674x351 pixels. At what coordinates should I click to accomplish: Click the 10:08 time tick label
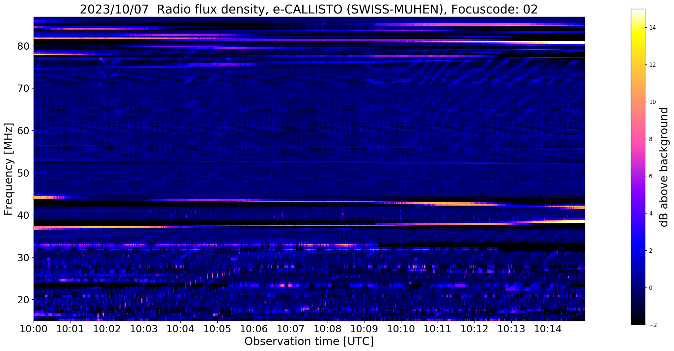pyautogui.click(x=327, y=329)
